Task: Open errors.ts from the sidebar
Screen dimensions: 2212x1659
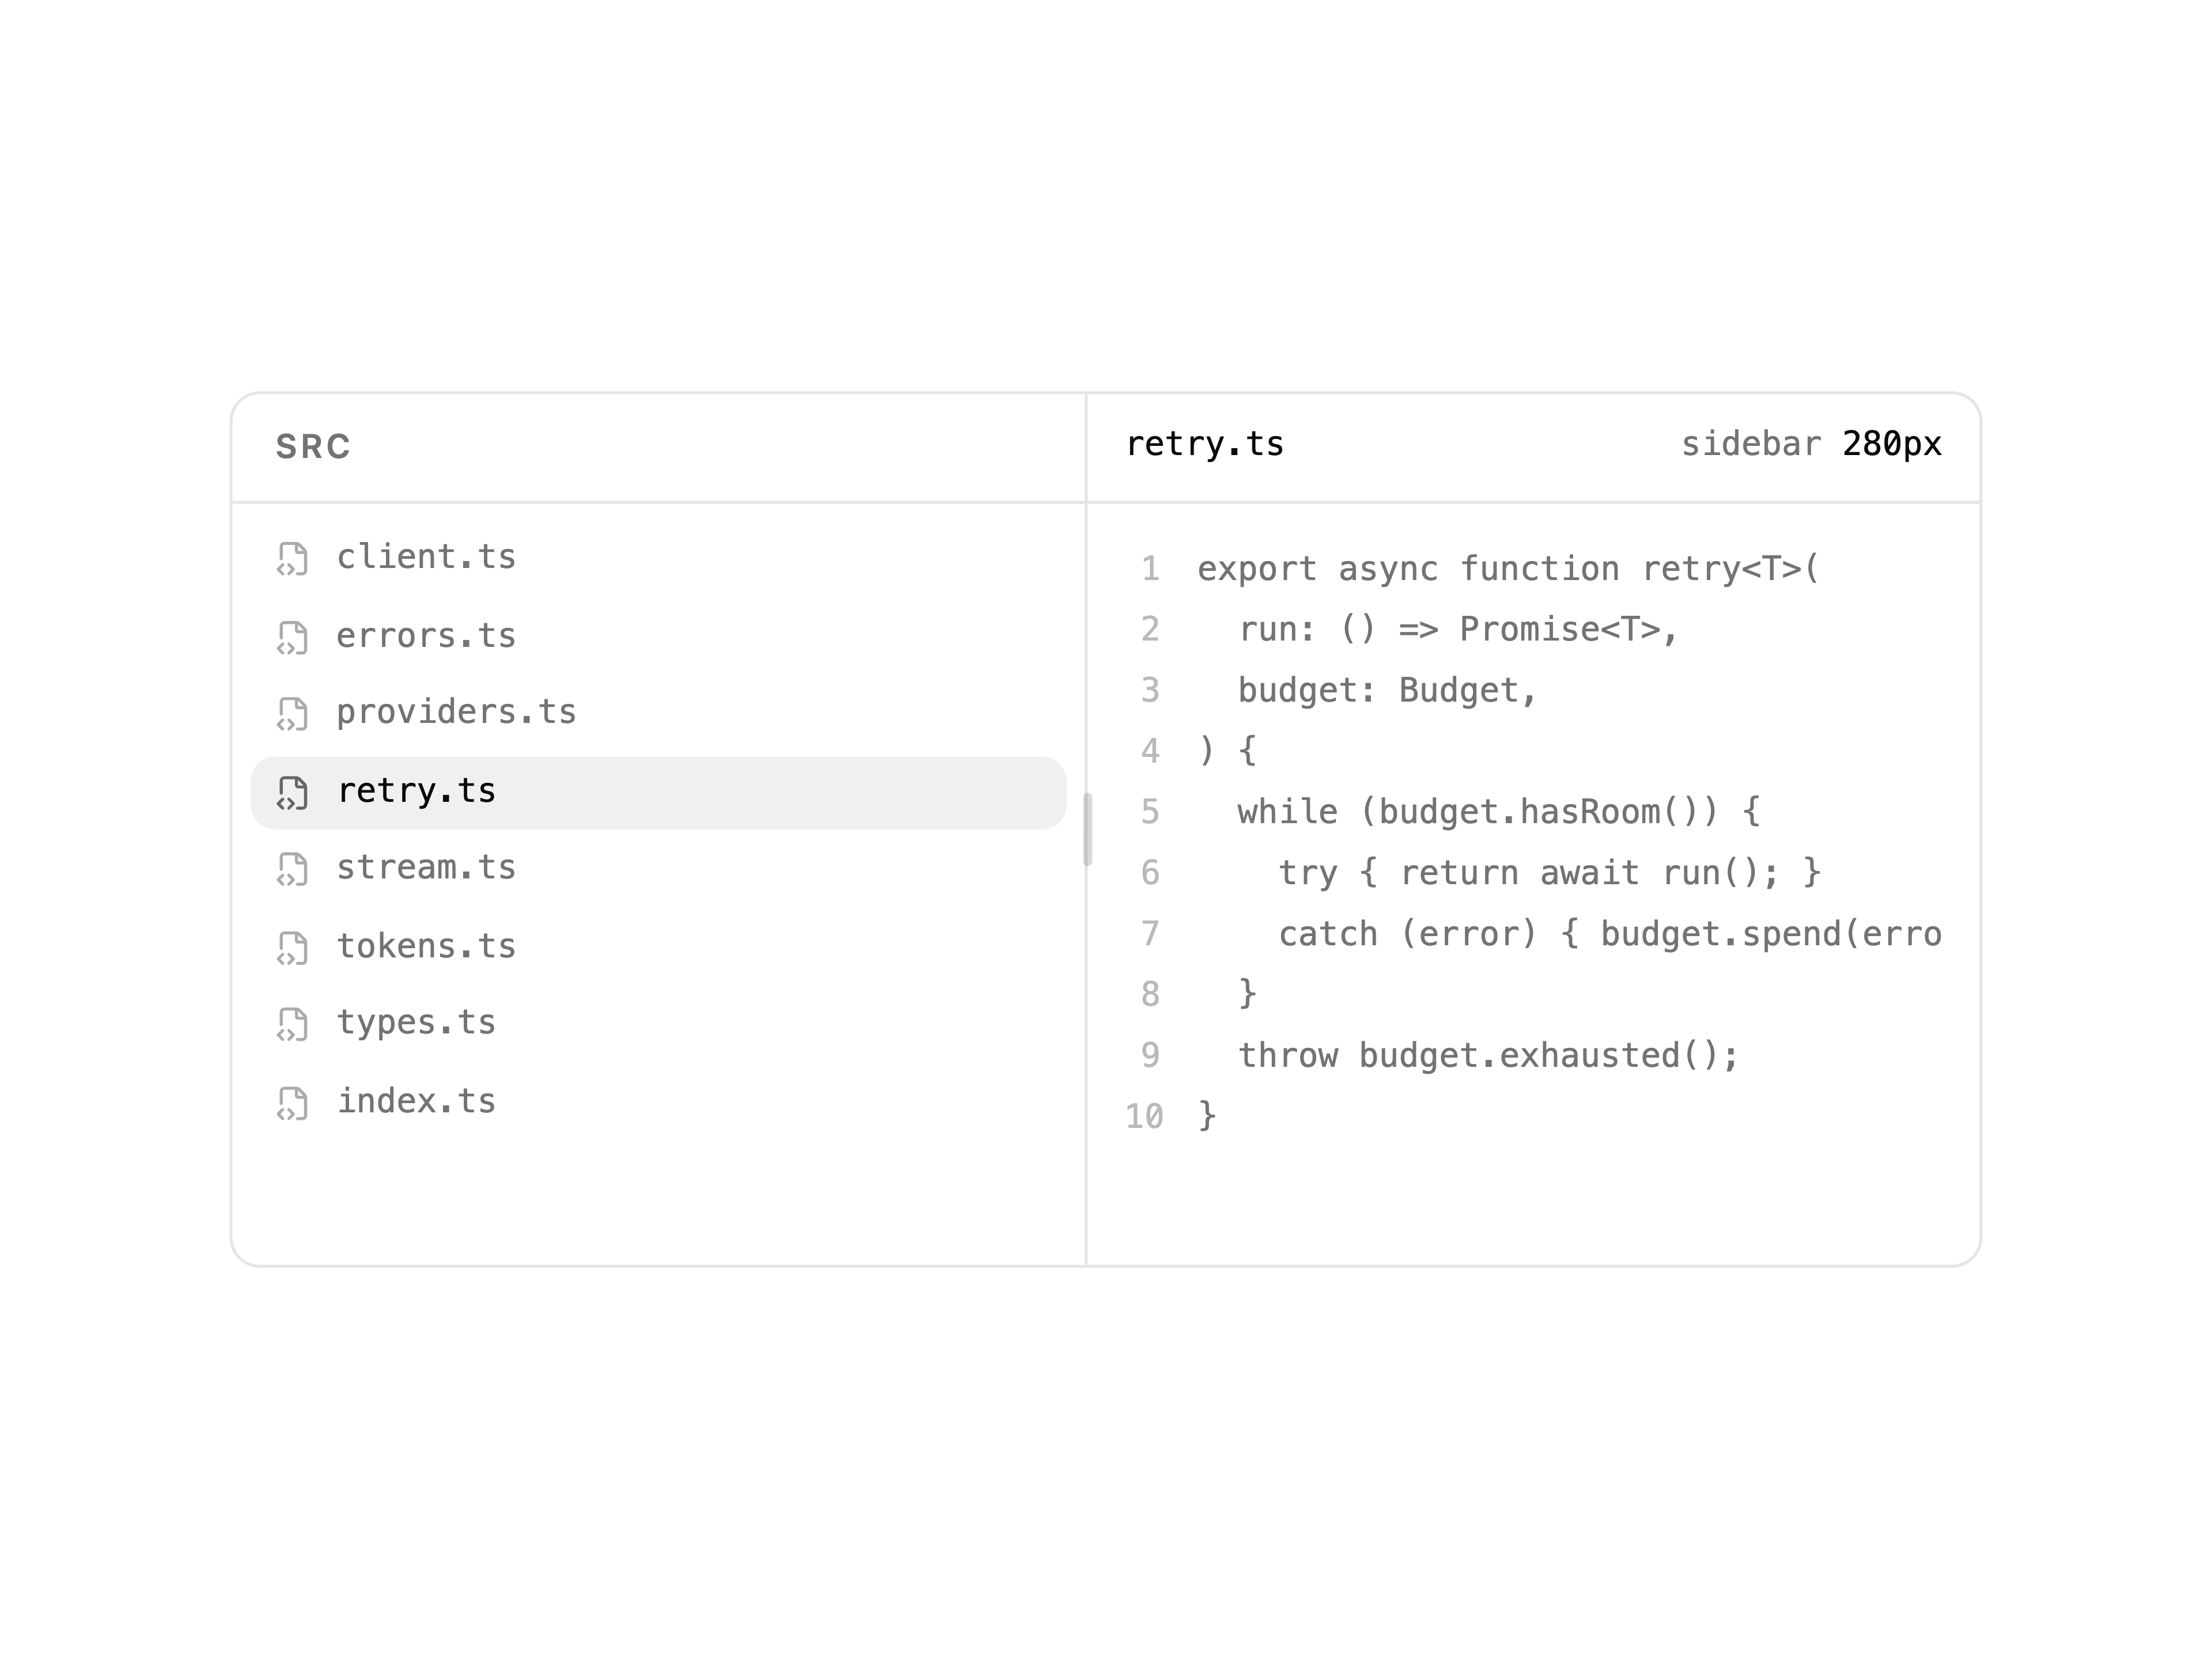Action: click(658, 636)
